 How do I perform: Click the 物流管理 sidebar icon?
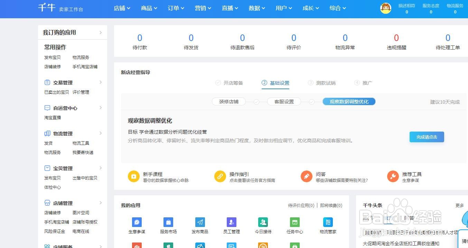coord(47,133)
